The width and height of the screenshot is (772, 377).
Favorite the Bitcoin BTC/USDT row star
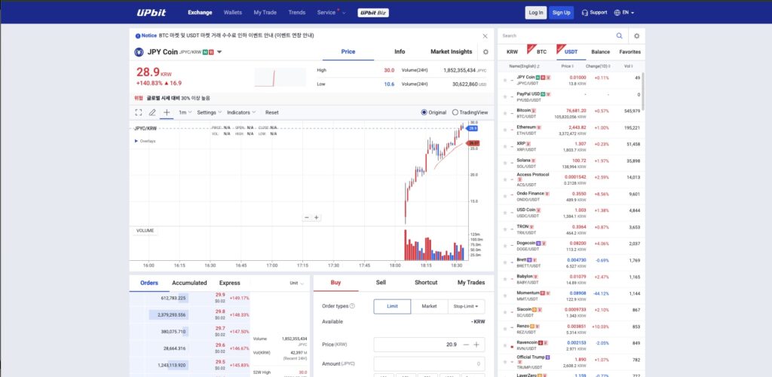point(504,113)
